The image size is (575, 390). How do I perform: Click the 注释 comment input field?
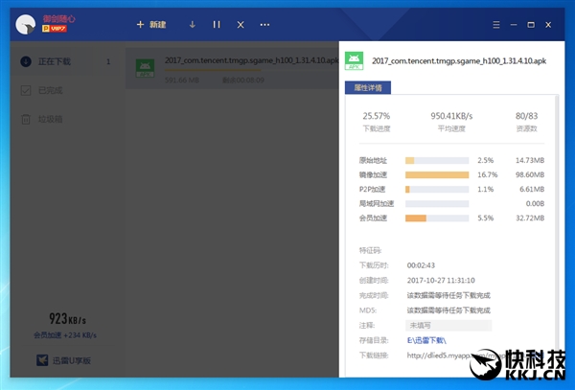click(x=448, y=326)
